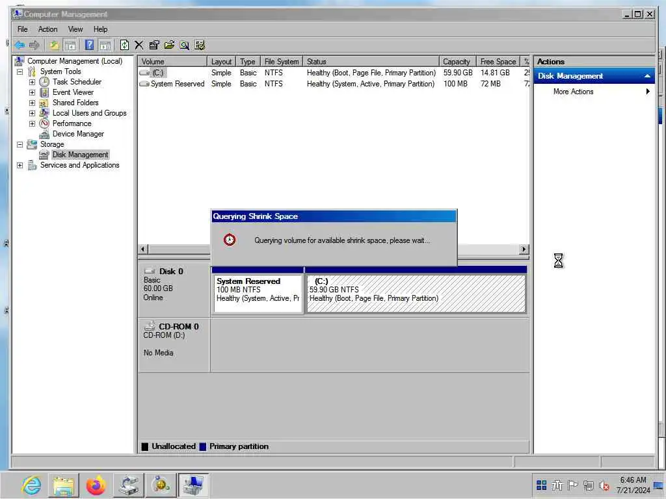Select Local Users and Groups

(89, 113)
